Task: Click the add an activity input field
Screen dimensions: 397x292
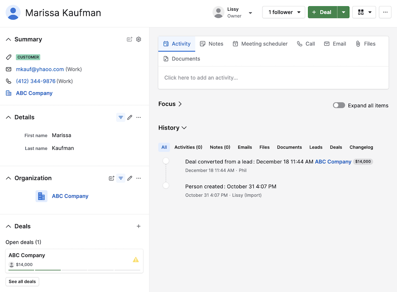Action: pyautogui.click(x=273, y=78)
